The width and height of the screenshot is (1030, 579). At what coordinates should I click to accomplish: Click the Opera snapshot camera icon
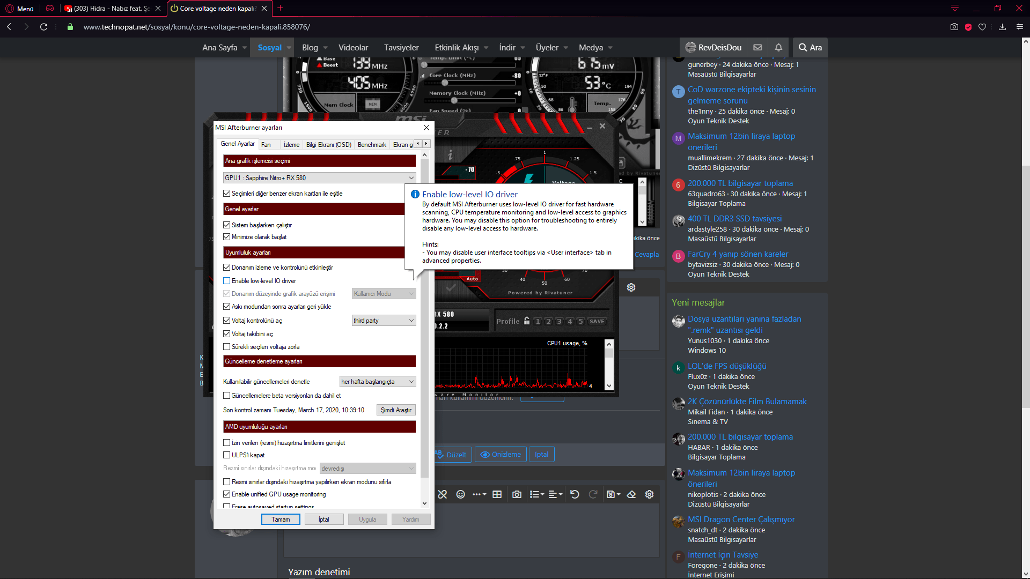click(954, 27)
